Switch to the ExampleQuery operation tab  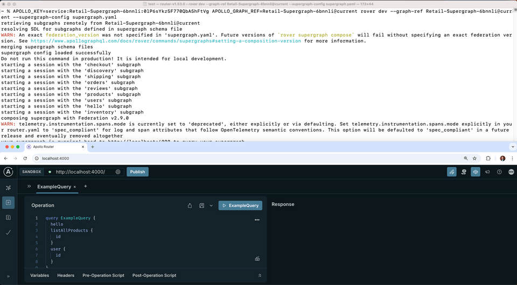click(54, 187)
